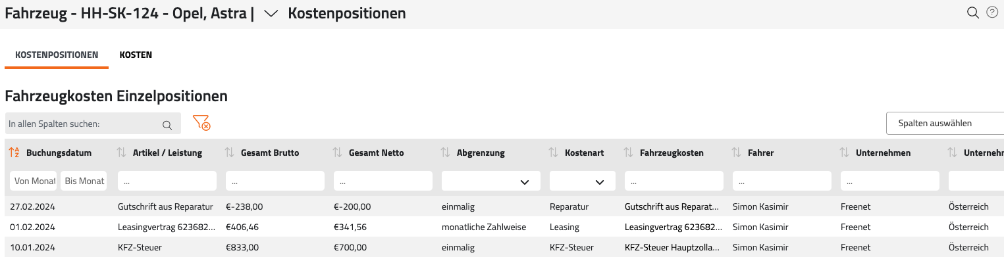Switch to the Kosten tab
The width and height of the screenshot is (1004, 259).
136,55
